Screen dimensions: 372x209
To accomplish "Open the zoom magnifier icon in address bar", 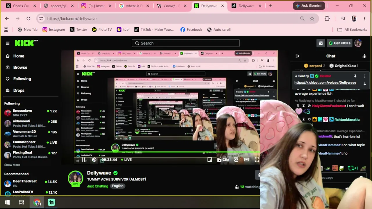I will point(302,19).
